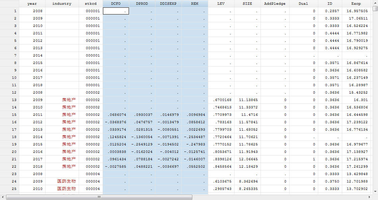Click DDISEXP value -.004012
The height and width of the screenshot is (200, 378).
click(169, 152)
